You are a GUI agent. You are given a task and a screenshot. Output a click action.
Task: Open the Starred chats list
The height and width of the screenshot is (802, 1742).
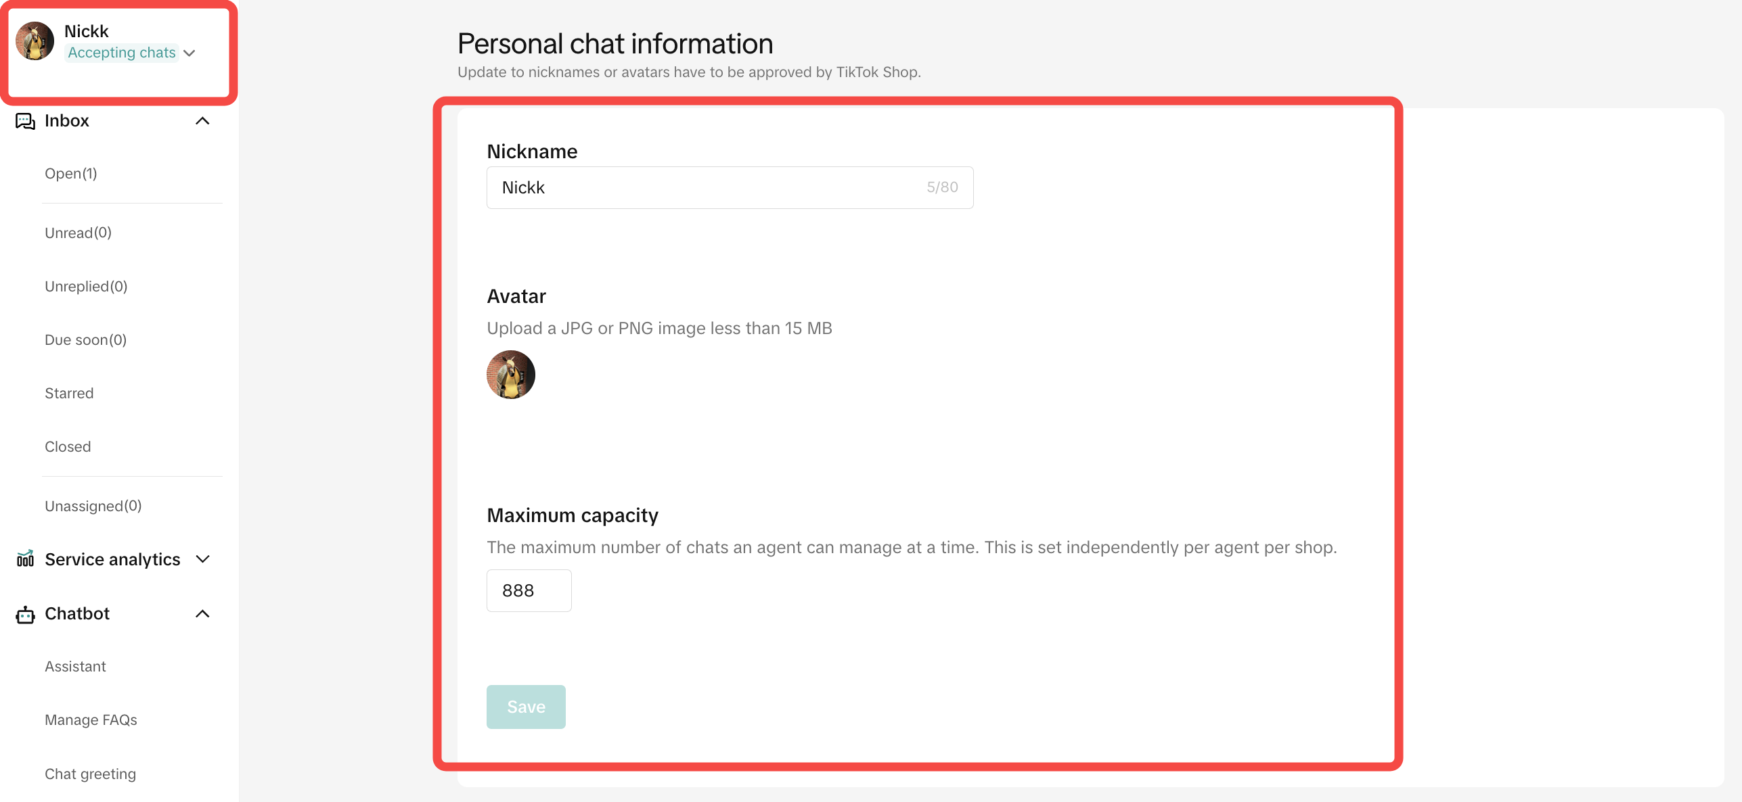pos(69,394)
